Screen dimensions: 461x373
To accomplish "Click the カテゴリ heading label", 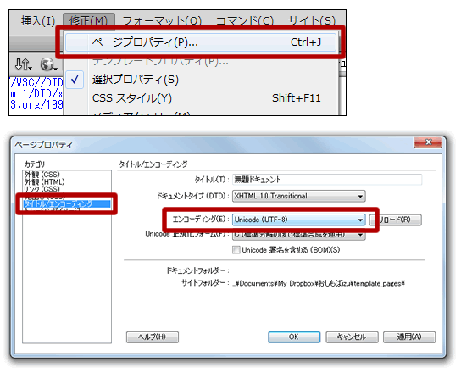I will [x=34, y=164].
